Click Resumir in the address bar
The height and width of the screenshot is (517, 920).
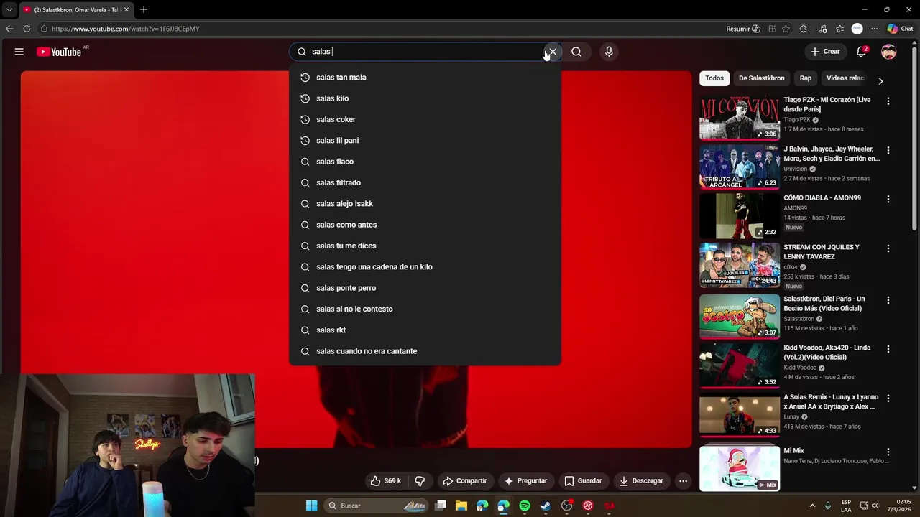tap(743, 29)
